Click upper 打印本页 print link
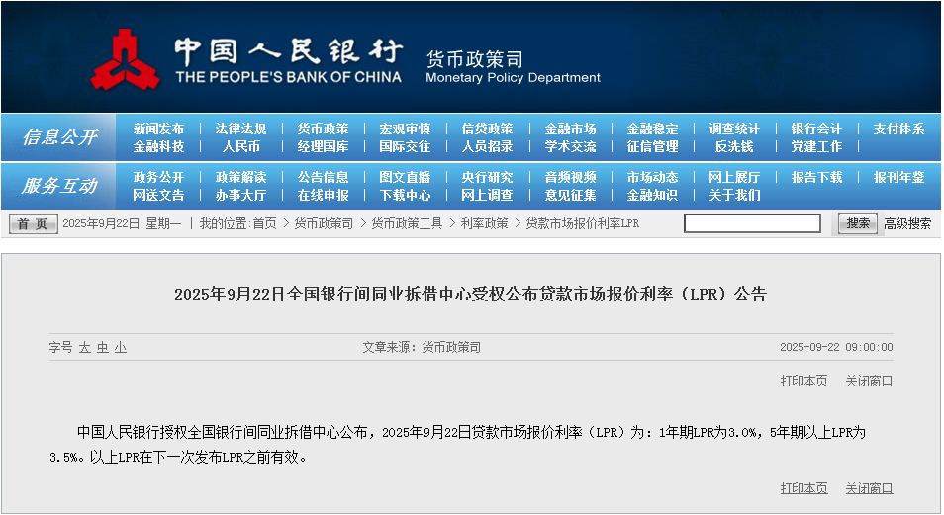 pos(803,381)
